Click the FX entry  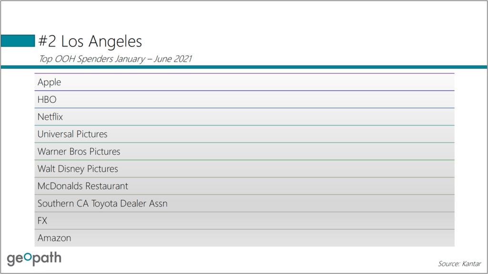pyautogui.click(x=42, y=221)
